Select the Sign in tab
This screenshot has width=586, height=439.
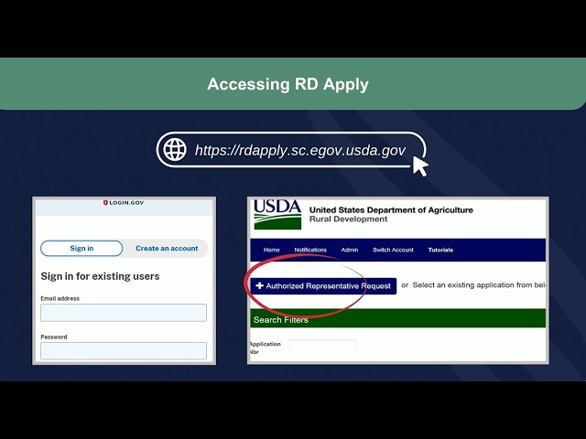click(x=81, y=248)
